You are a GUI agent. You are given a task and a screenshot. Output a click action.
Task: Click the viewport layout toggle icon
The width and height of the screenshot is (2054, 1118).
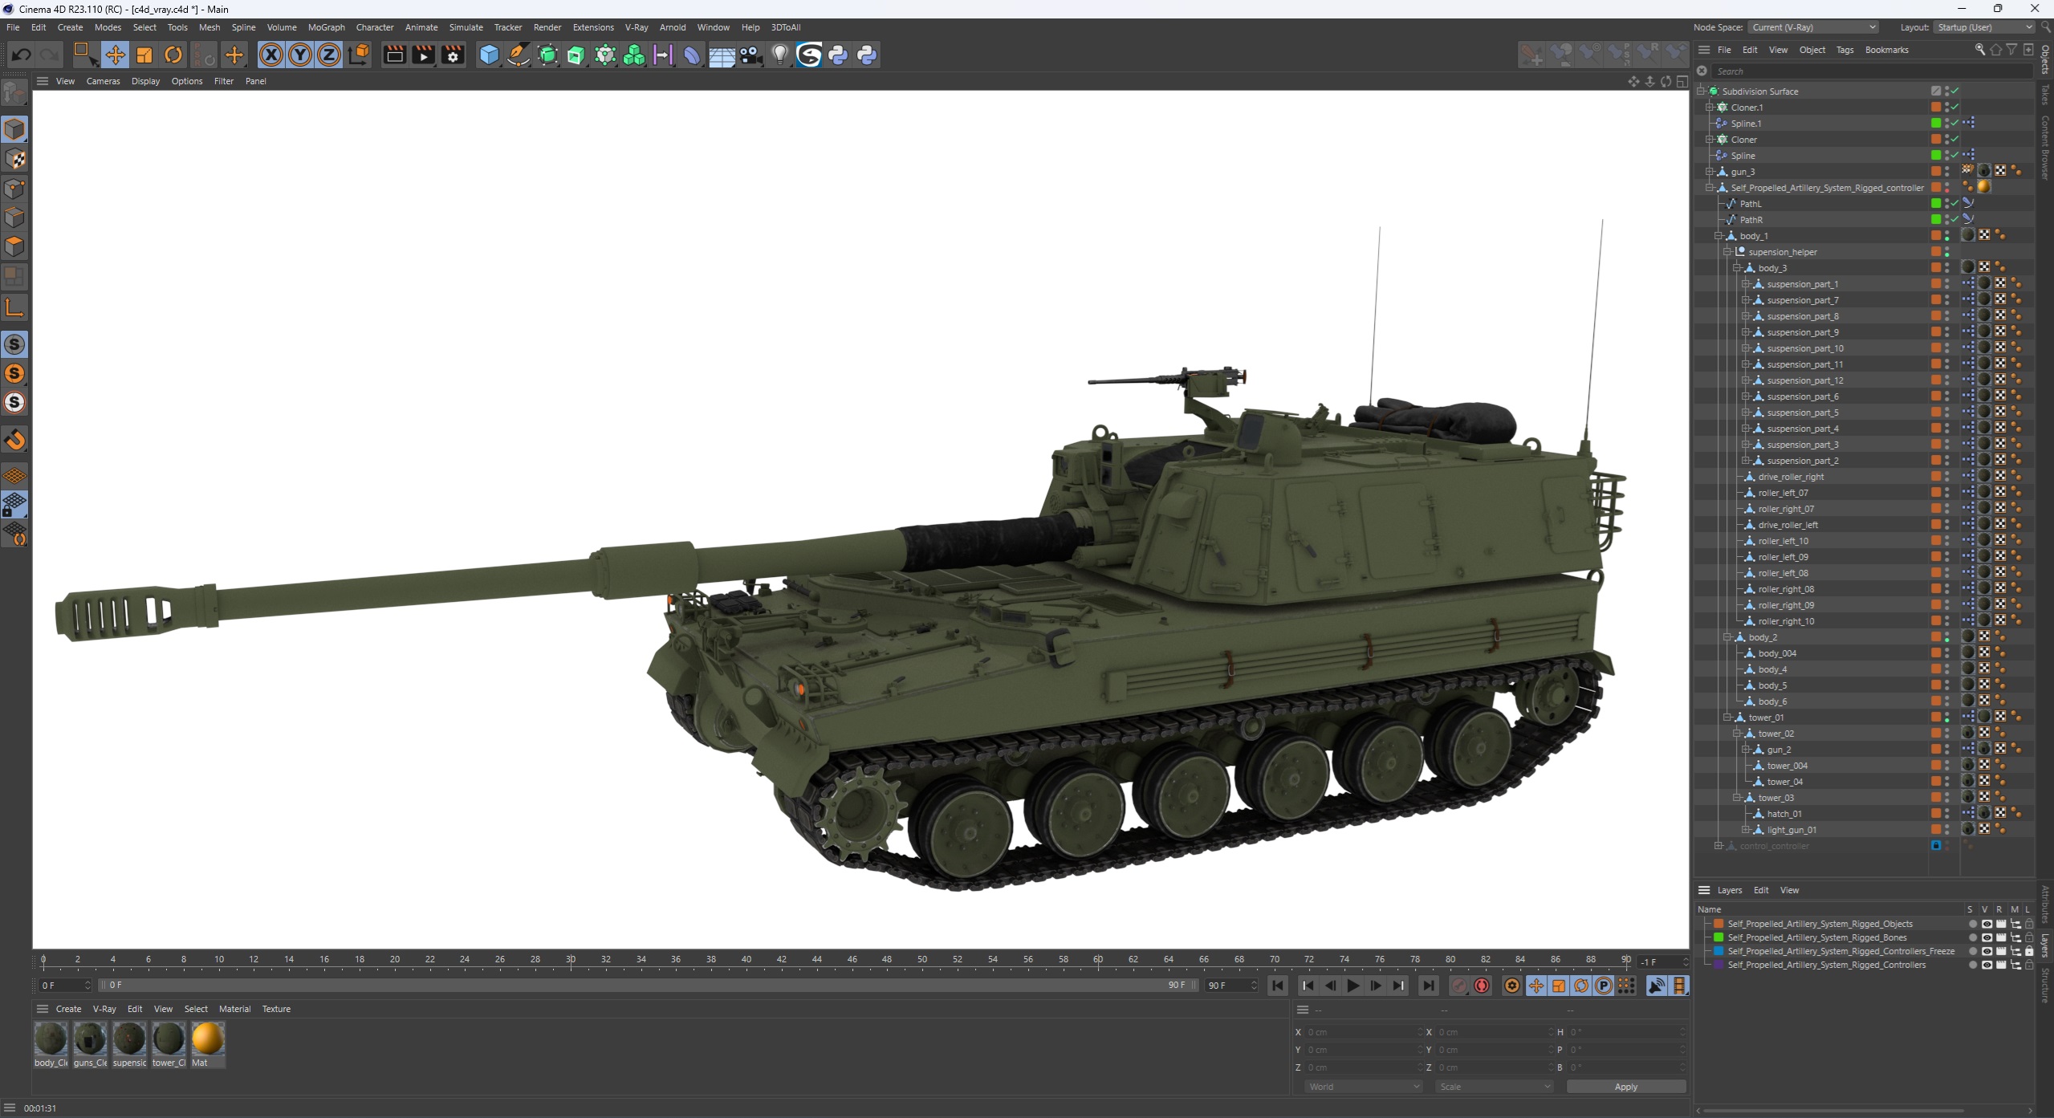(1682, 81)
